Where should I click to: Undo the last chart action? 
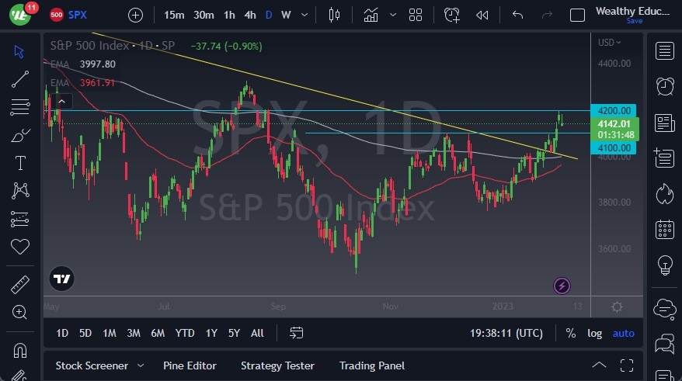(x=517, y=16)
